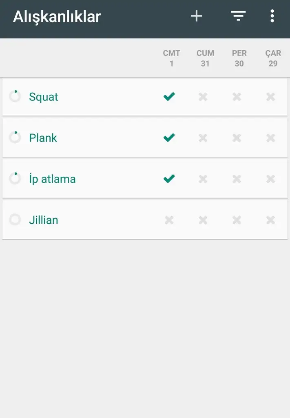Uncheck İp atlama for CMT 1
The height and width of the screenshot is (418, 290).
[x=169, y=179]
